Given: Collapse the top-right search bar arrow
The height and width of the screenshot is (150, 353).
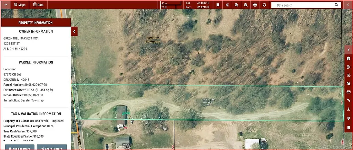Looking at the screenshot, I should [x=348, y=5].
